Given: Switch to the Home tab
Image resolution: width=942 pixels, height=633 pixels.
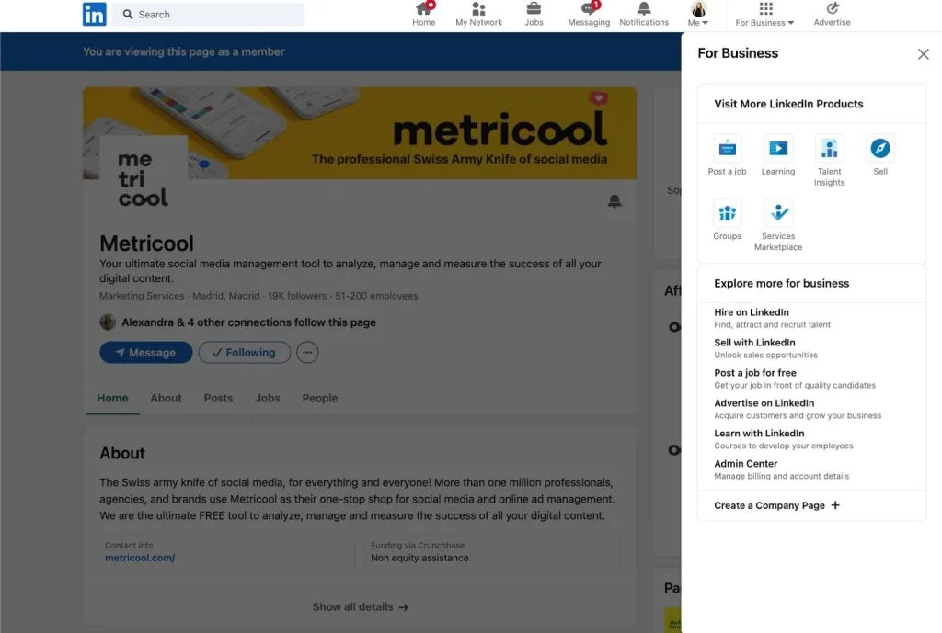Looking at the screenshot, I should coord(112,398).
